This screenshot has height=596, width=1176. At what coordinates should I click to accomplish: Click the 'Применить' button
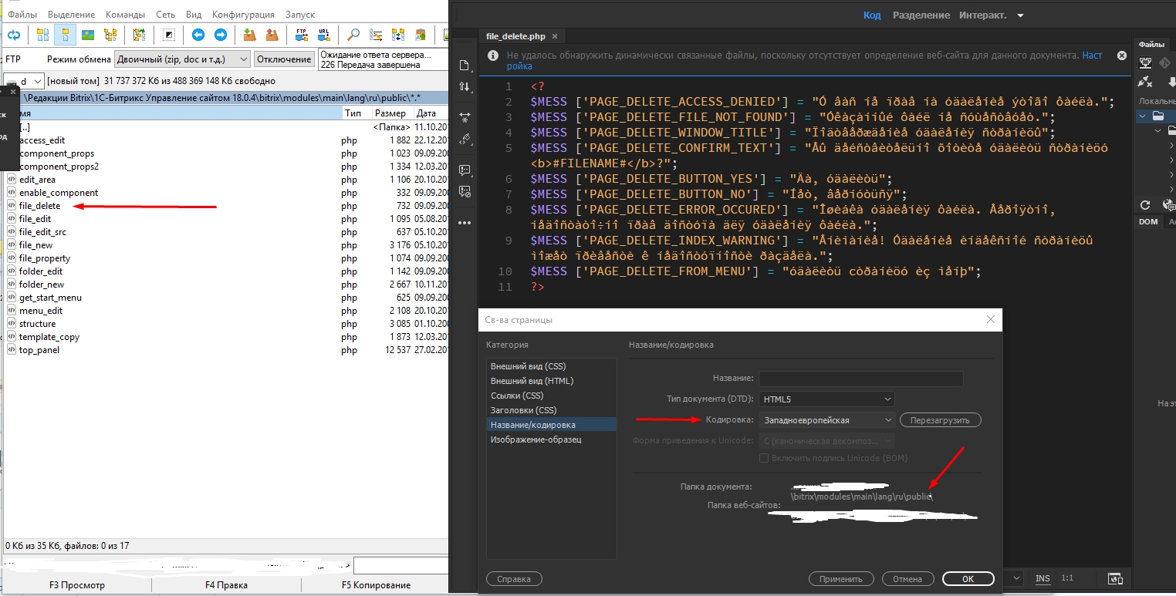tap(841, 579)
